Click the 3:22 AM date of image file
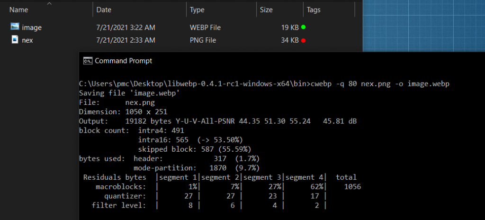Screen dimensions: 485x220 pyautogui.click(x=126, y=27)
